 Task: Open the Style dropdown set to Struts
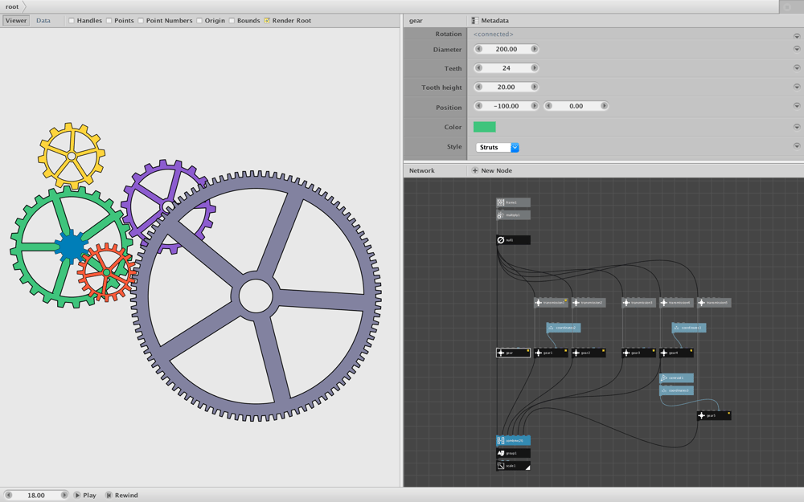coord(498,148)
